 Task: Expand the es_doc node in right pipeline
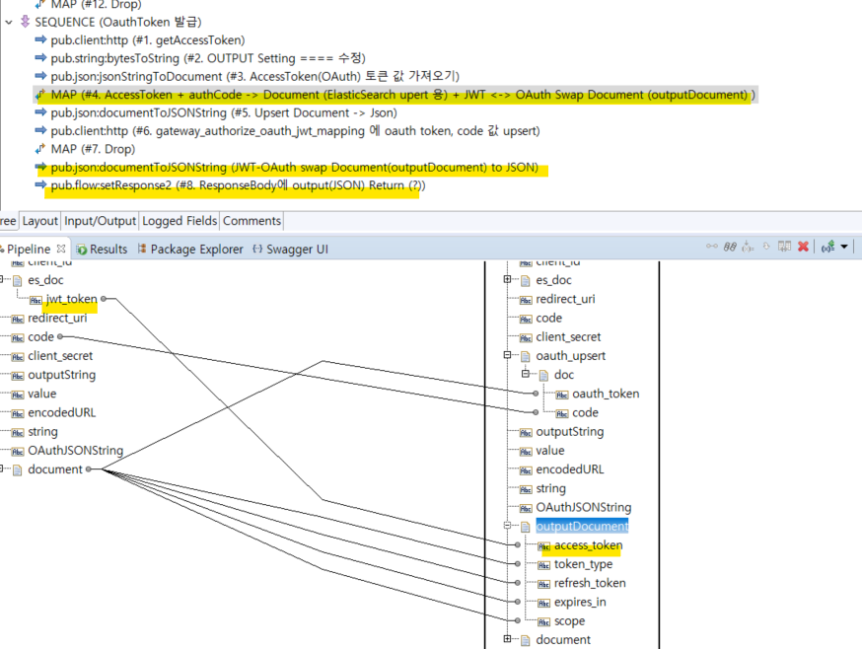tap(507, 280)
